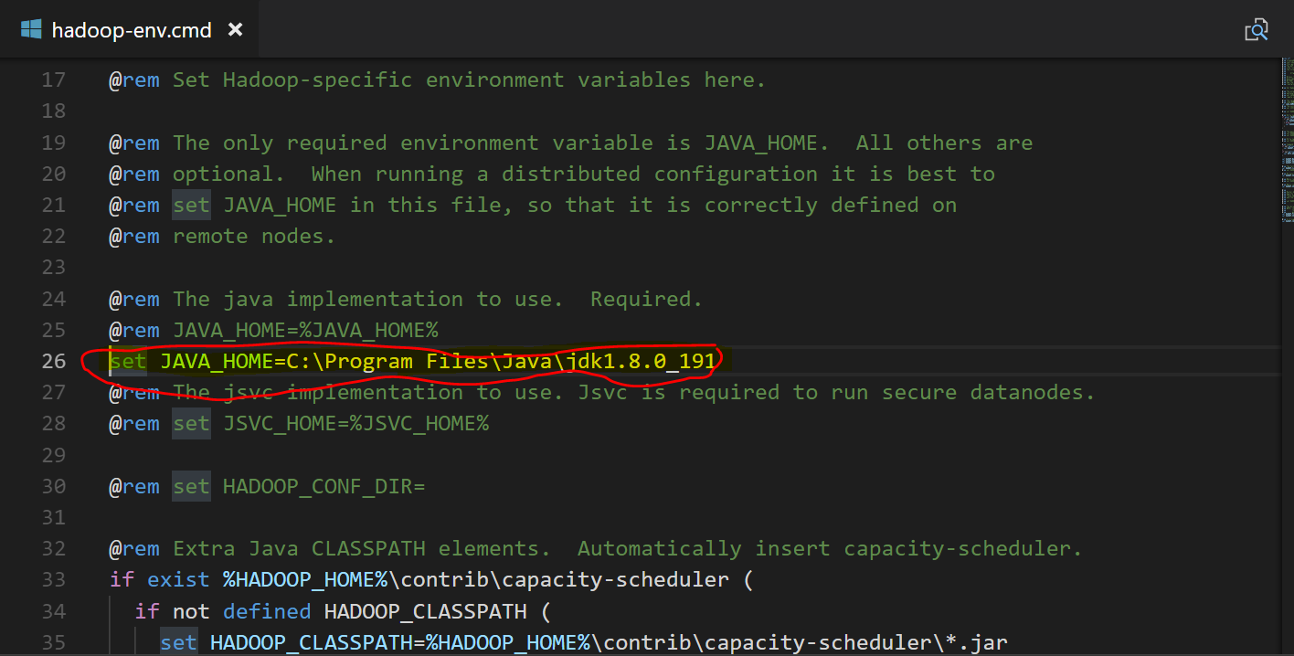
Task: Close the hadoop-env.cmd tab
Action: pos(235,29)
